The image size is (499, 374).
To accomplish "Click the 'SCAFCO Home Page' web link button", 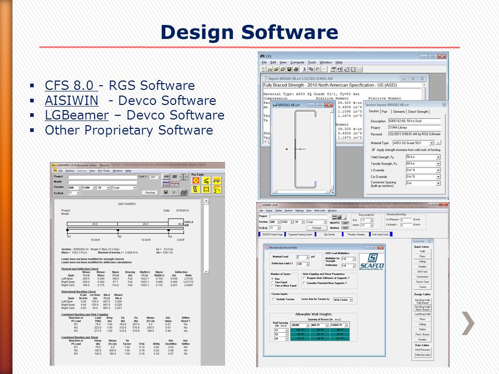I will click(272, 234).
